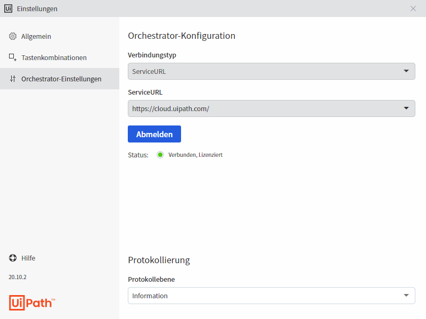Viewport: 426px width, 319px height.
Task: Switch to Tastenkombinationen tab
Action: [54, 57]
